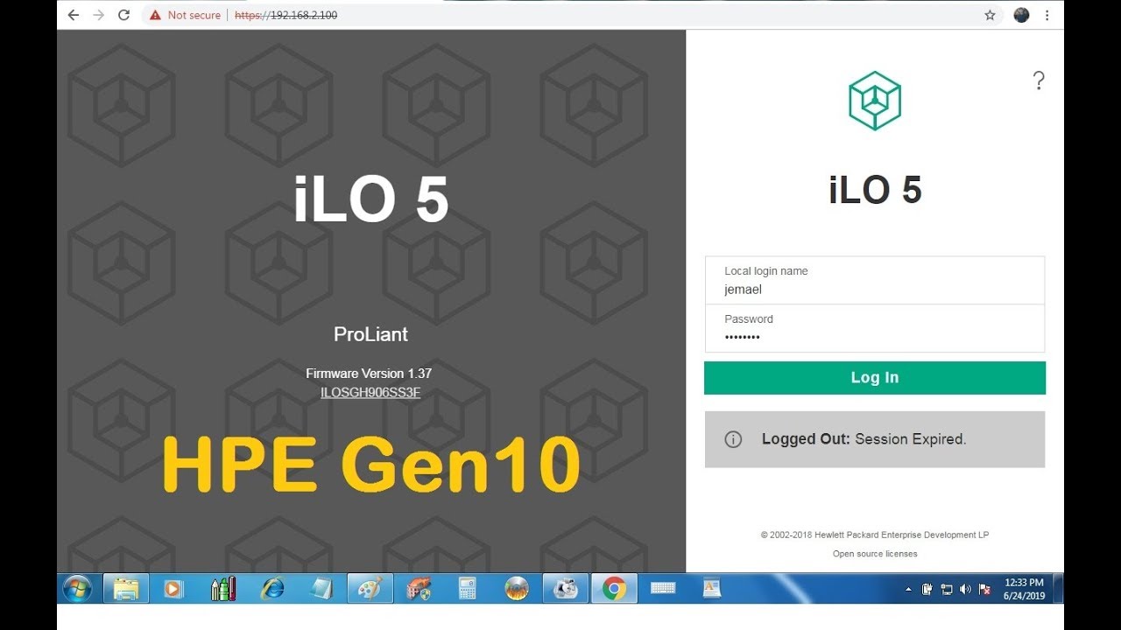Reload the page with the browser refresh icon

point(123,15)
